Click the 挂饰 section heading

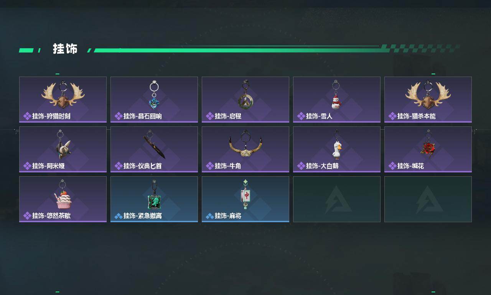65,49
